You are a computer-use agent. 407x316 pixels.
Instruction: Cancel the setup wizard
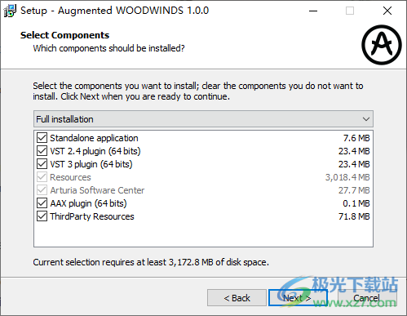[367, 298]
